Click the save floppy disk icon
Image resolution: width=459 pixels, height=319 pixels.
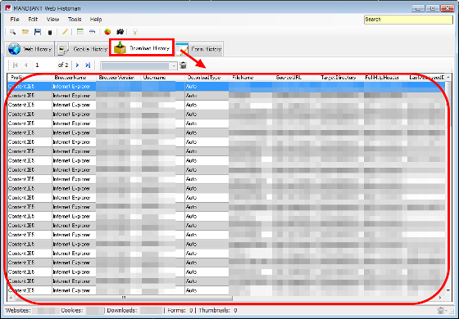pyautogui.click(x=38, y=32)
